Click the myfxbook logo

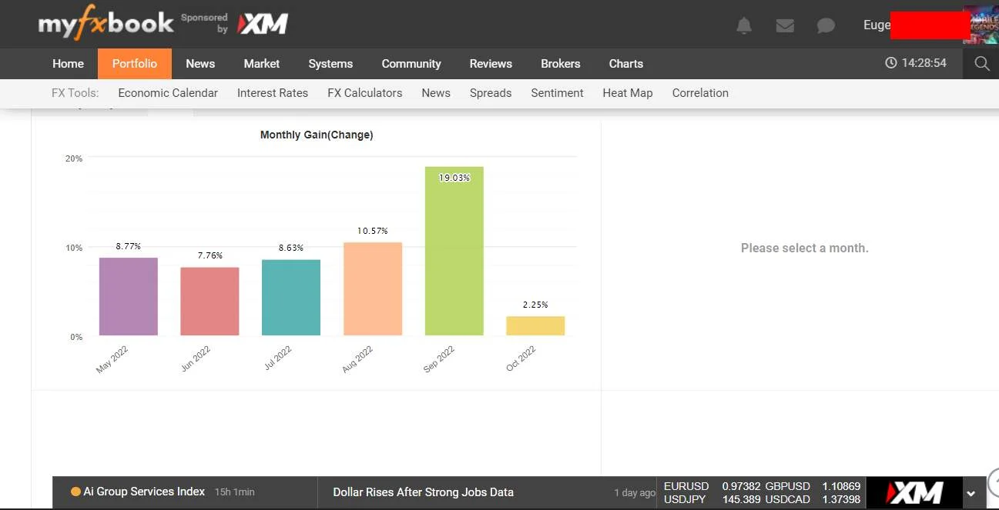[x=106, y=24]
